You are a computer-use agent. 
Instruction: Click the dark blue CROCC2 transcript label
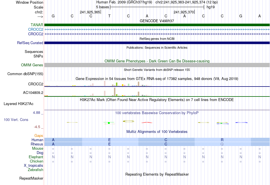click(x=36, y=34)
